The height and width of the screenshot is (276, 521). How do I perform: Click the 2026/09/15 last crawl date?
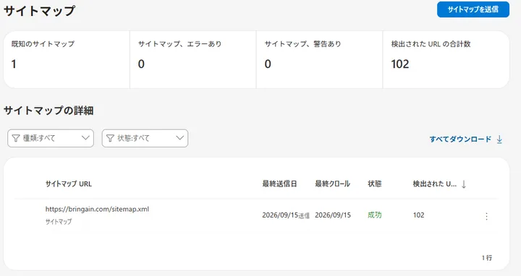333,215
